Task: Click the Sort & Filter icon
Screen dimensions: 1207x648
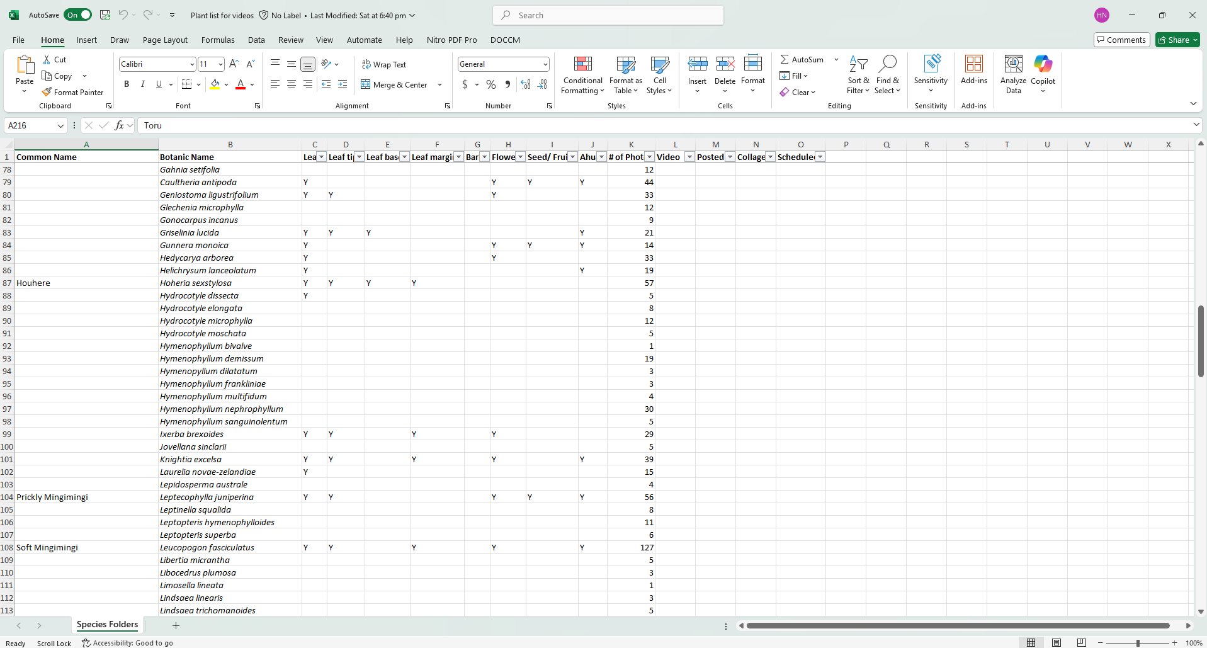Action: [858, 64]
